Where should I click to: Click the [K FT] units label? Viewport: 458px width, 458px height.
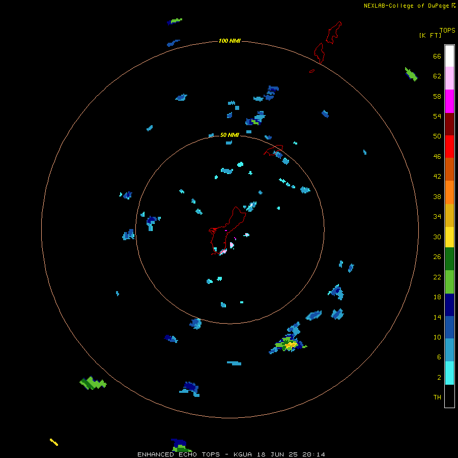point(430,36)
